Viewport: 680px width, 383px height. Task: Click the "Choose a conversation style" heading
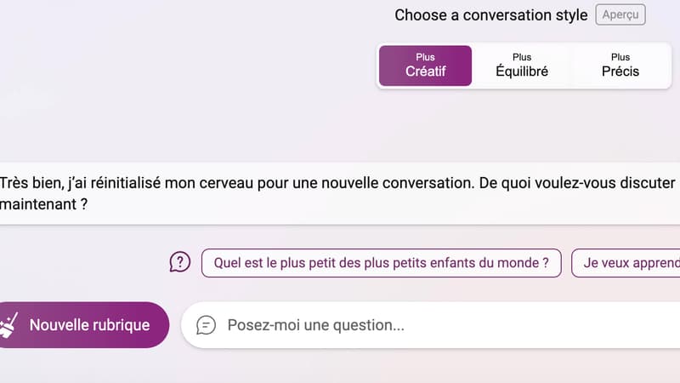click(x=490, y=15)
